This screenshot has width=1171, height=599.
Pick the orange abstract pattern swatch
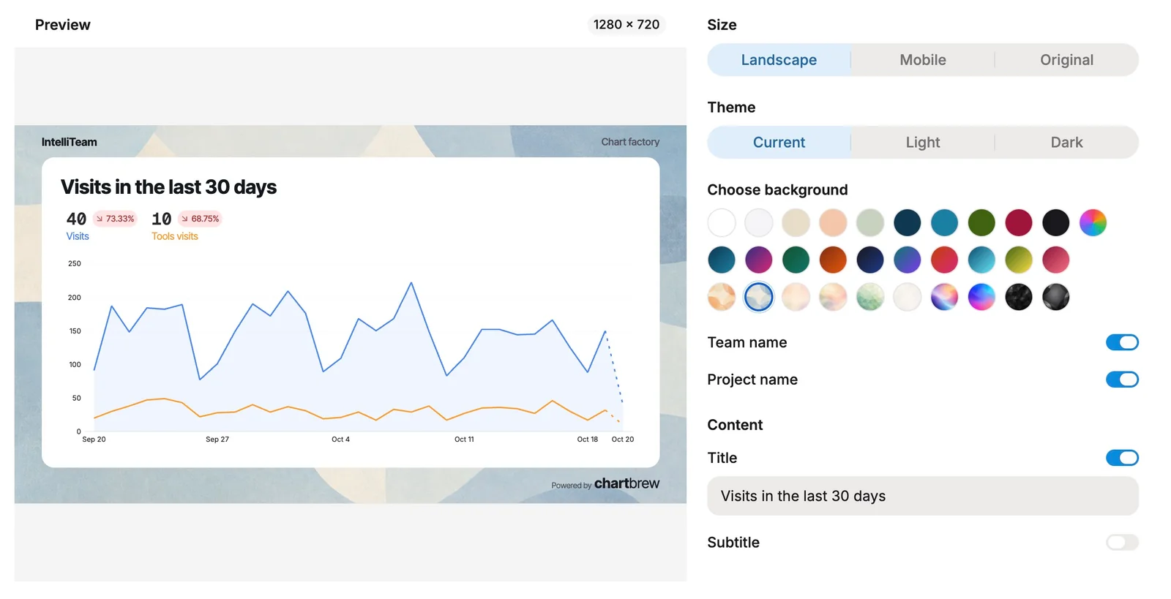(x=722, y=297)
